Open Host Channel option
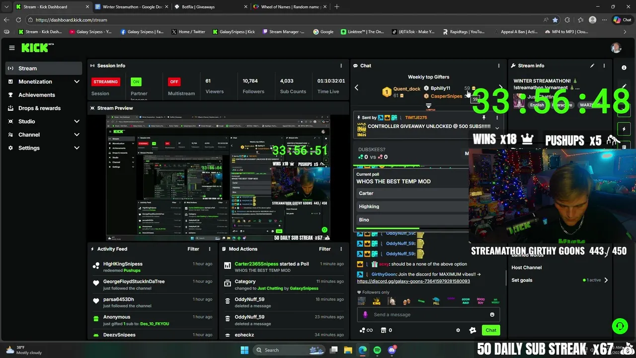 pyautogui.click(x=527, y=268)
